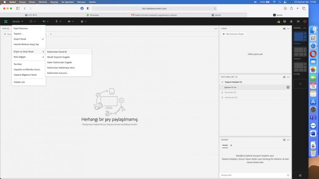Viewport: 319px width, 179px height.
Task: Open Video pod options menu
Action: pos(288,29)
